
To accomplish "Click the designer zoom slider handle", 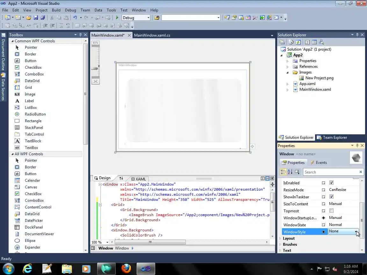I will point(95,68).
